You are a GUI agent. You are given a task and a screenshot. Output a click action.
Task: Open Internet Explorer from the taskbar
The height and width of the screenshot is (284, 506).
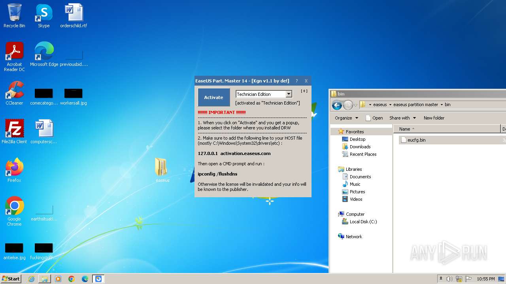pos(31,279)
